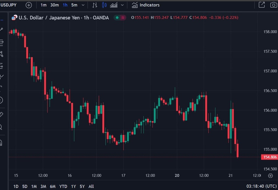278x190 pixels.
Task: Click the high value 155.247
Action: tap(161, 18)
